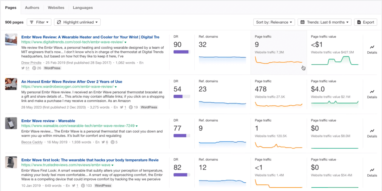The image size is (382, 191).
Task: Switch to the Pages tab
Action: [11, 7]
